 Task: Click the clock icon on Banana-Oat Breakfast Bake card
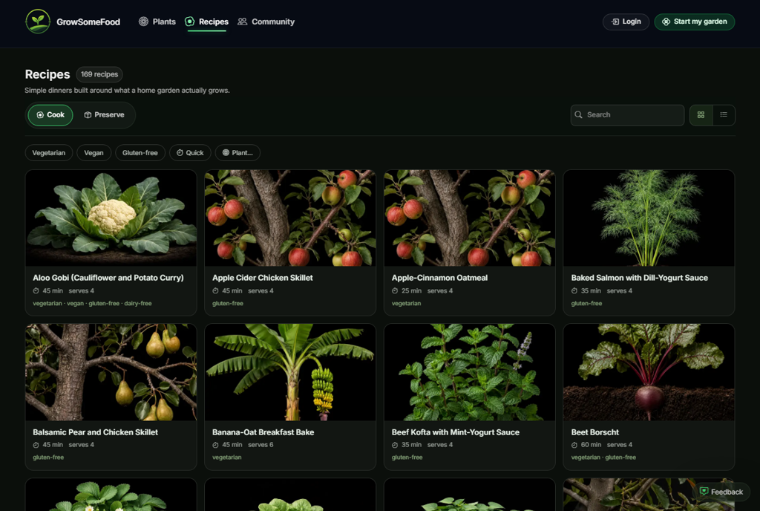click(215, 445)
